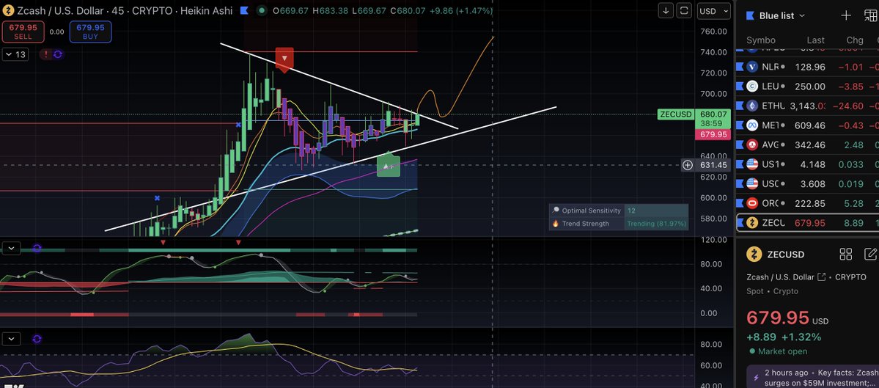Screen dimensions: 879x388
Task: Select the MET row showing 609.46
Action: coord(807,125)
